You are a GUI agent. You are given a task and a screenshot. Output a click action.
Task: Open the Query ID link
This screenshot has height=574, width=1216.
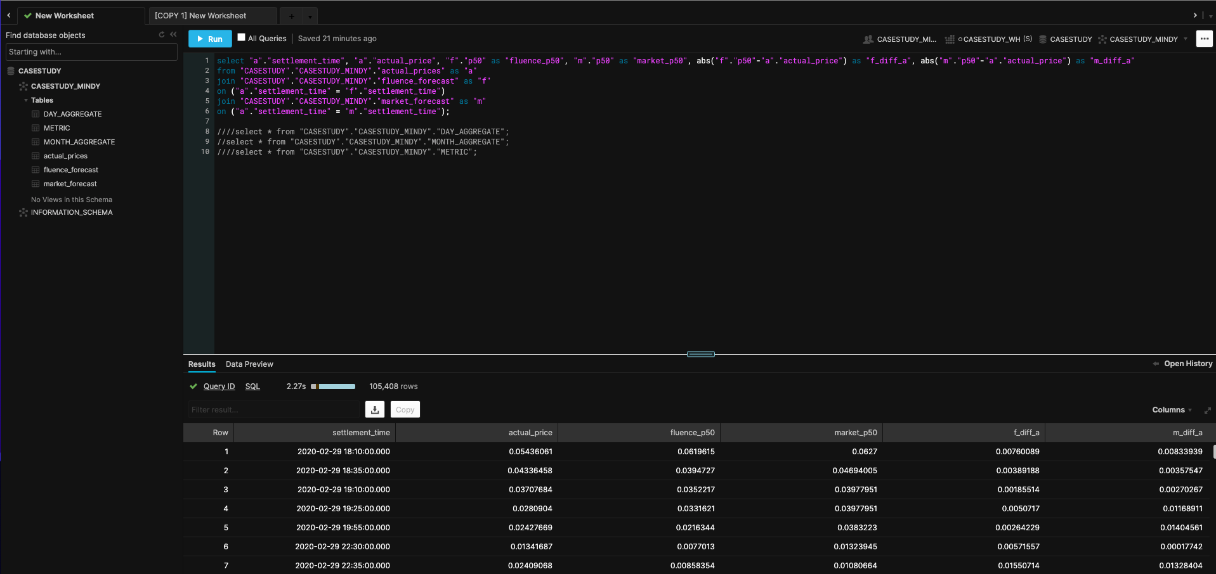click(x=219, y=386)
